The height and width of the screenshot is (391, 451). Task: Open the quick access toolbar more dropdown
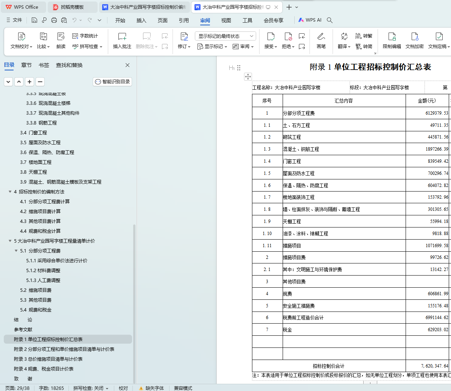click(x=100, y=20)
